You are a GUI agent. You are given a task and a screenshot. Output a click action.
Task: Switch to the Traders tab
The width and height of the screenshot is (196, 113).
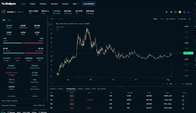point(87,89)
